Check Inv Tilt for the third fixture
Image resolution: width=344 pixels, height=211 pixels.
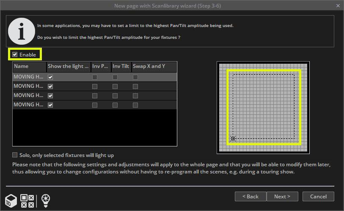[115, 95]
